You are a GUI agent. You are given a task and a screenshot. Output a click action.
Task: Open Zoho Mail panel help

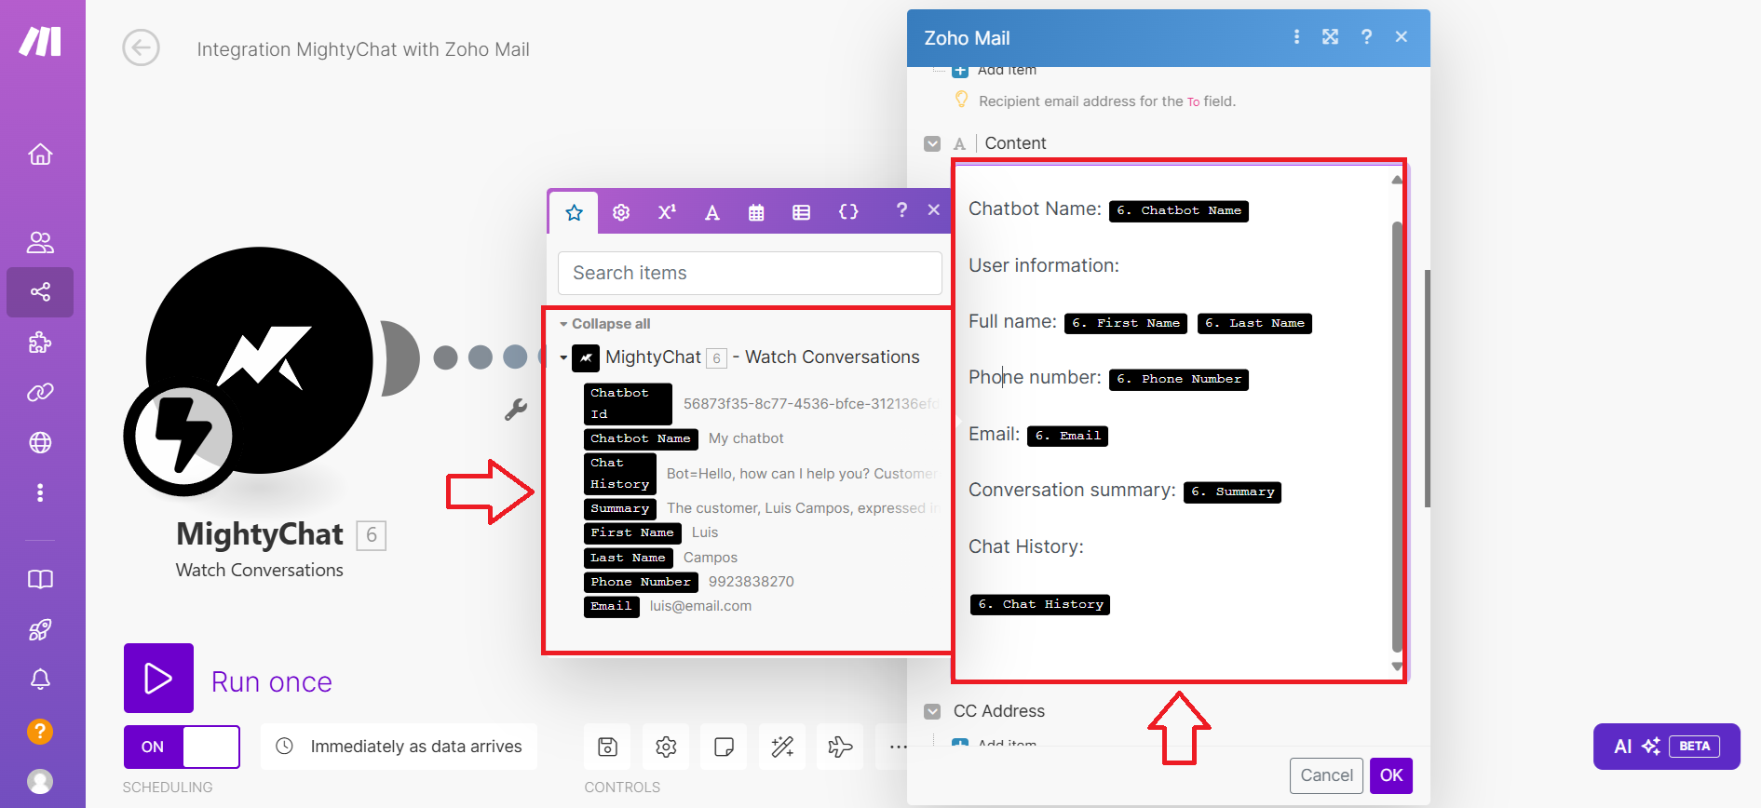(x=1366, y=37)
